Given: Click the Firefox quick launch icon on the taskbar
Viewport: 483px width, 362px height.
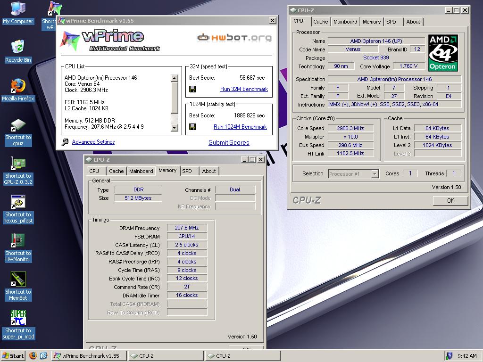Looking at the screenshot, I should tap(33, 355).
